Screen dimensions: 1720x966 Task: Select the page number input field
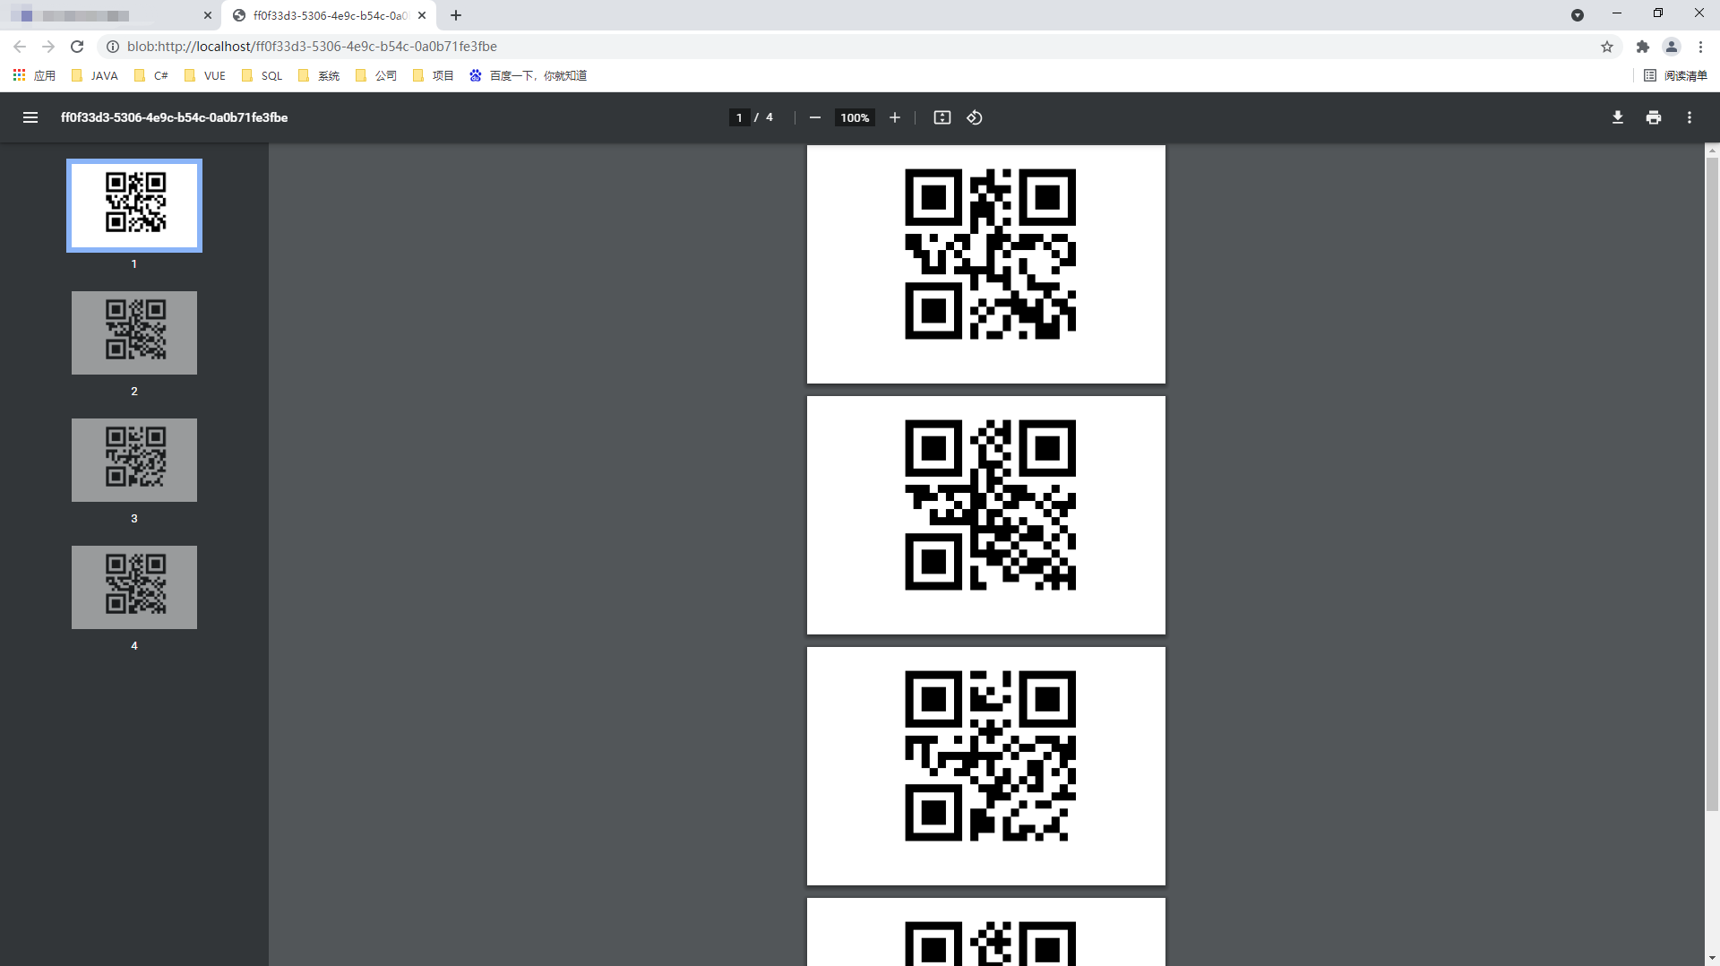(x=737, y=117)
